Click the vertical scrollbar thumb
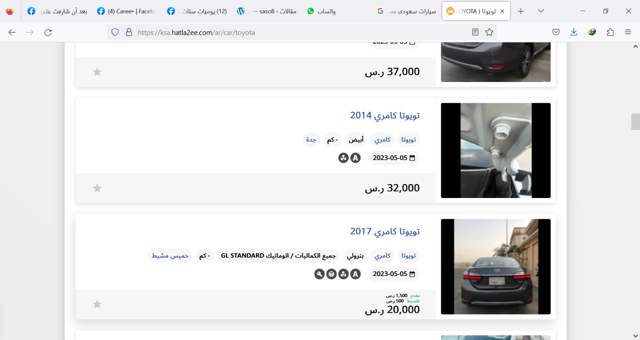This screenshot has height=340, width=640. (636, 122)
